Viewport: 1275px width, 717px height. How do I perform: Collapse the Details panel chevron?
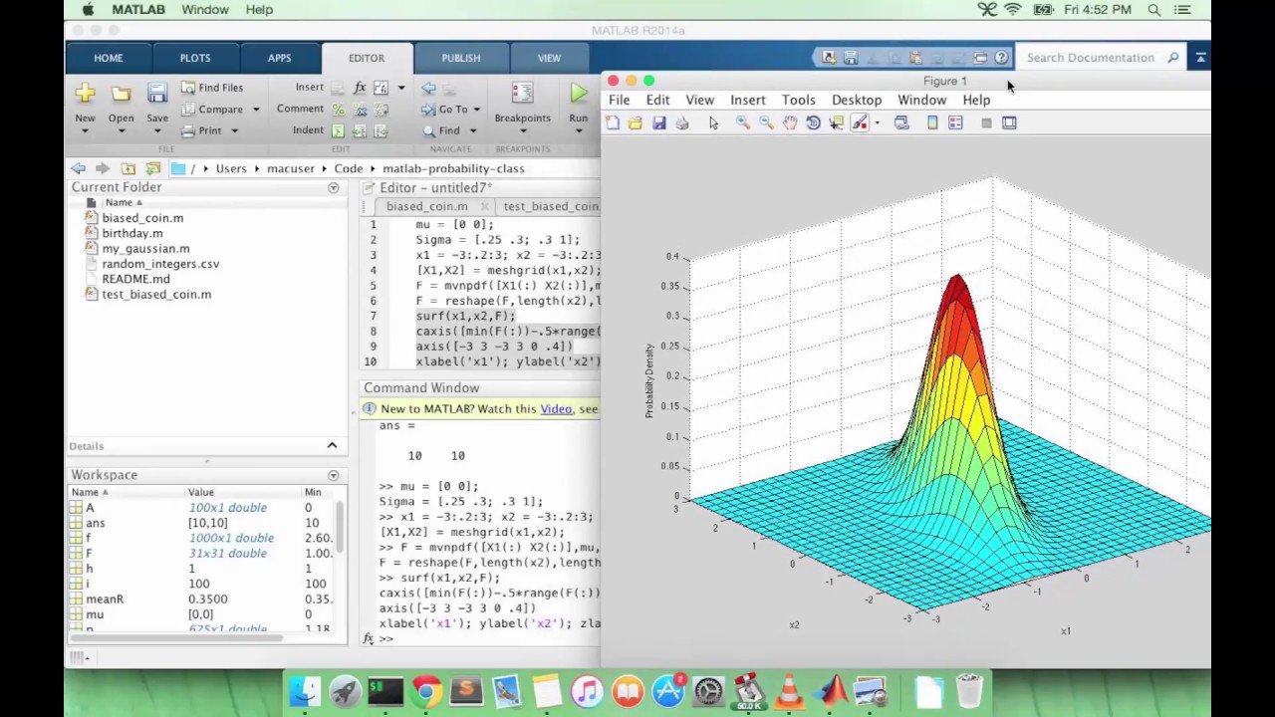[333, 446]
